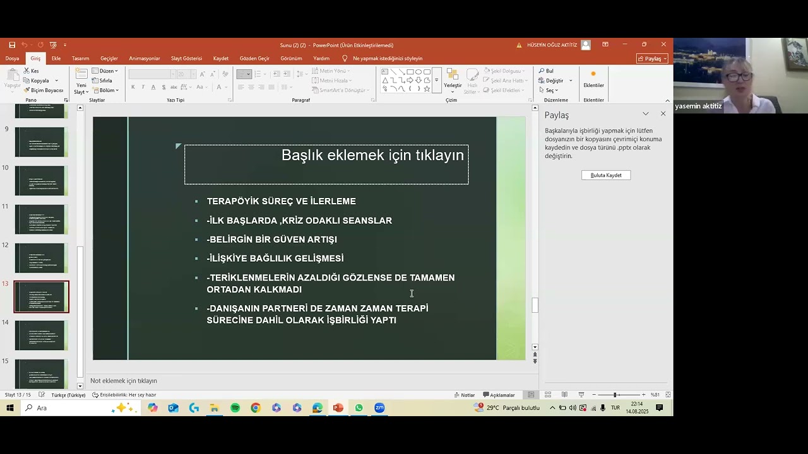This screenshot has width=808, height=454.
Task: Fit slide to current window icon
Action: [x=668, y=395]
